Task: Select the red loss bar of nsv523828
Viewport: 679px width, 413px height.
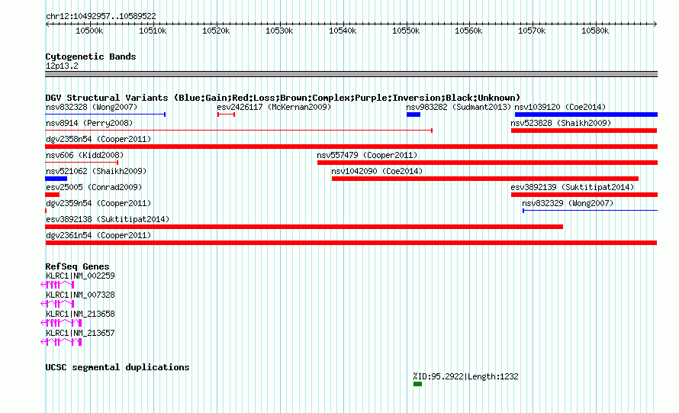Action: pos(584,131)
